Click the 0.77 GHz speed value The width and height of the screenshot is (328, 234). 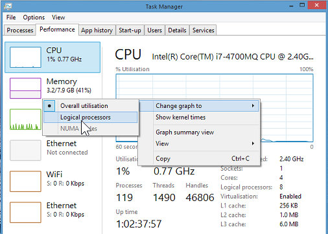[174, 171]
